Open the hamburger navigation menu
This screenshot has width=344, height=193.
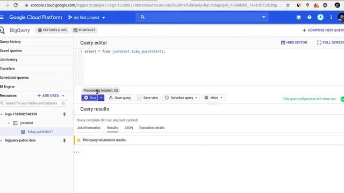(2, 17)
